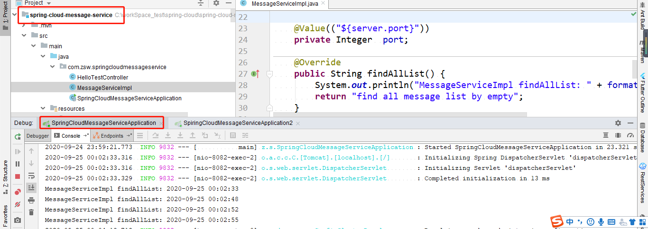Toggle Sogou punctuation mode
648x229 pixels.
coord(580,222)
